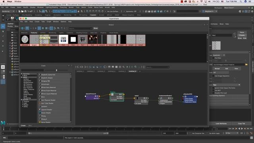Viewport: 254px width, 143px height.
Task: Open Spotlight search in macOS menu bar
Action: [241, 2]
